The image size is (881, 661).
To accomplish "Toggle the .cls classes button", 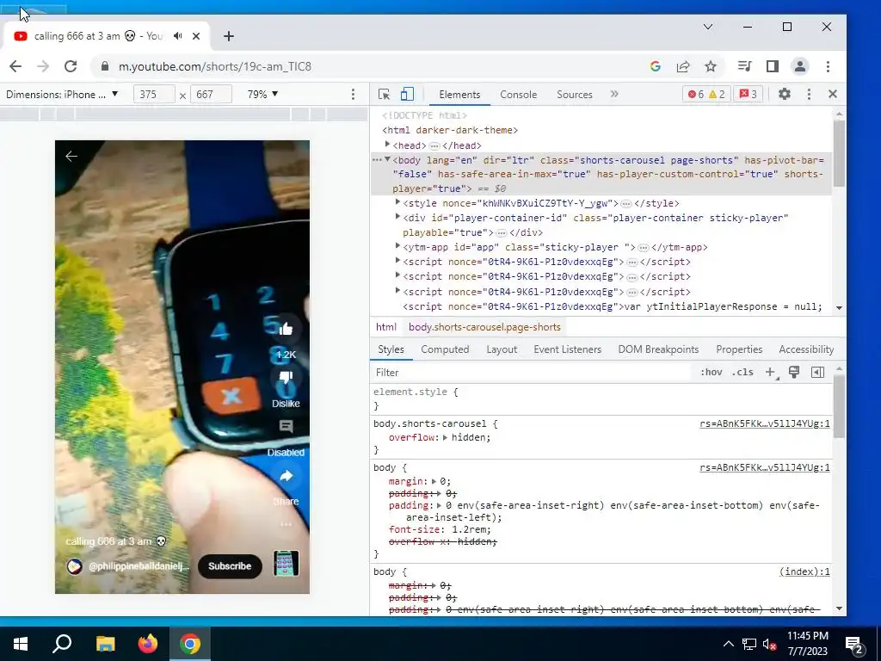I will tap(742, 372).
